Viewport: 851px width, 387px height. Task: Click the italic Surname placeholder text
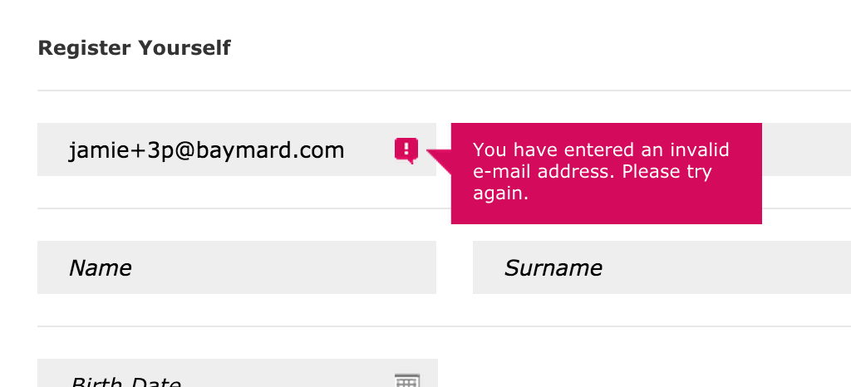(x=553, y=268)
